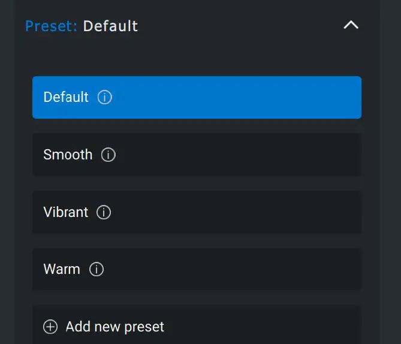401x344 pixels.
Task: Click the white 'Default' text in header
Action: tap(110, 26)
